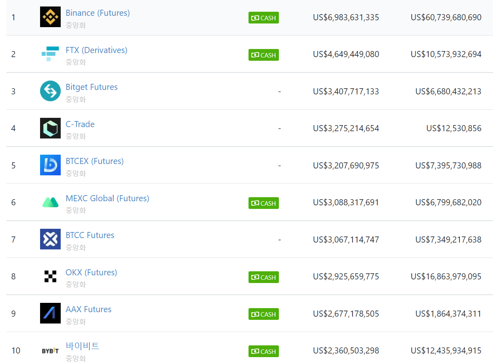Select the value US$4,649,449,080

(x=346, y=54)
